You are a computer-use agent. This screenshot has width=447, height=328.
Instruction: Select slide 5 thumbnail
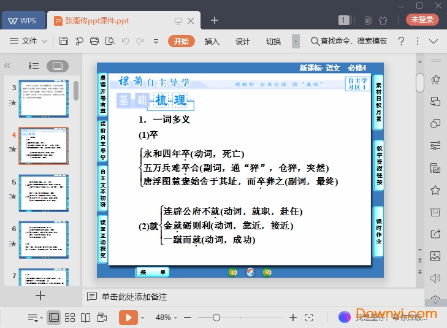click(x=44, y=193)
